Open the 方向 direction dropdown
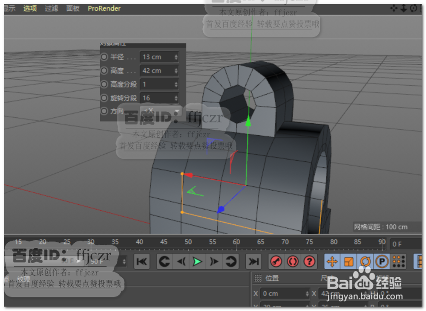This screenshot has height=311, width=426. pyautogui.click(x=176, y=111)
